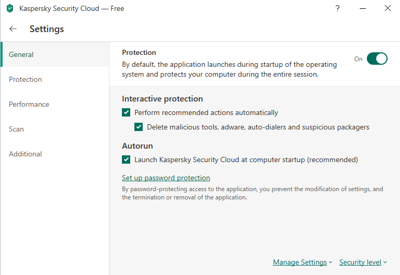
Task: Click the Interactive protection section heading
Action: [x=162, y=98]
